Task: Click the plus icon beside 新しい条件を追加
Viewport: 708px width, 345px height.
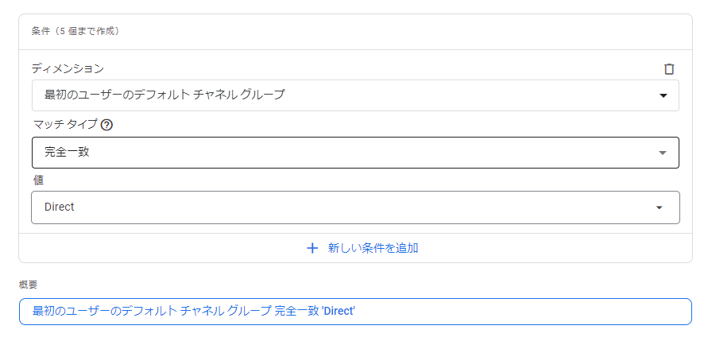Action: (x=312, y=248)
